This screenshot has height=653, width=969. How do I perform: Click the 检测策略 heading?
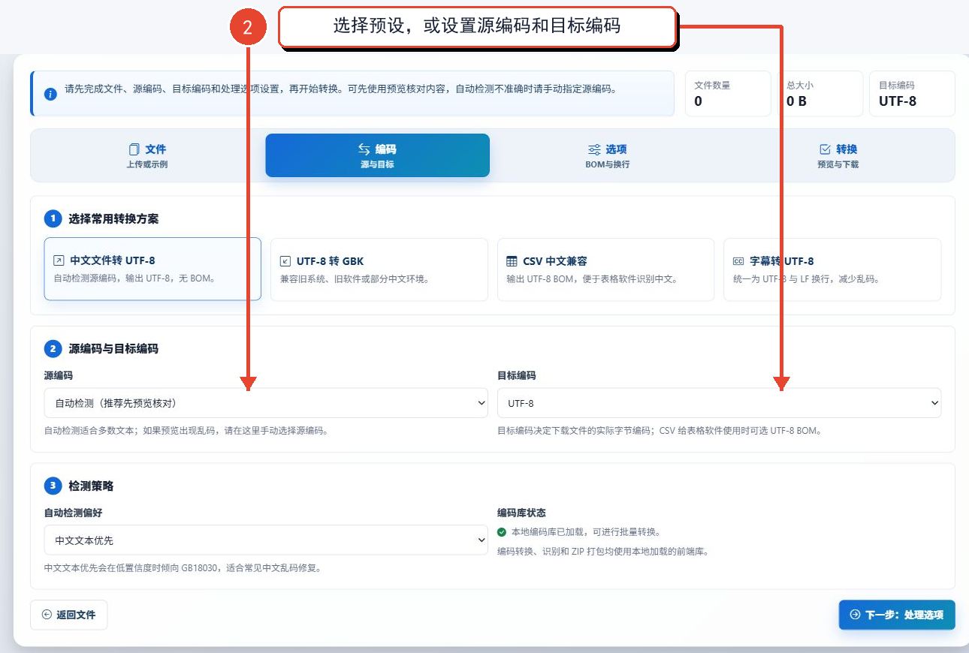click(x=91, y=486)
